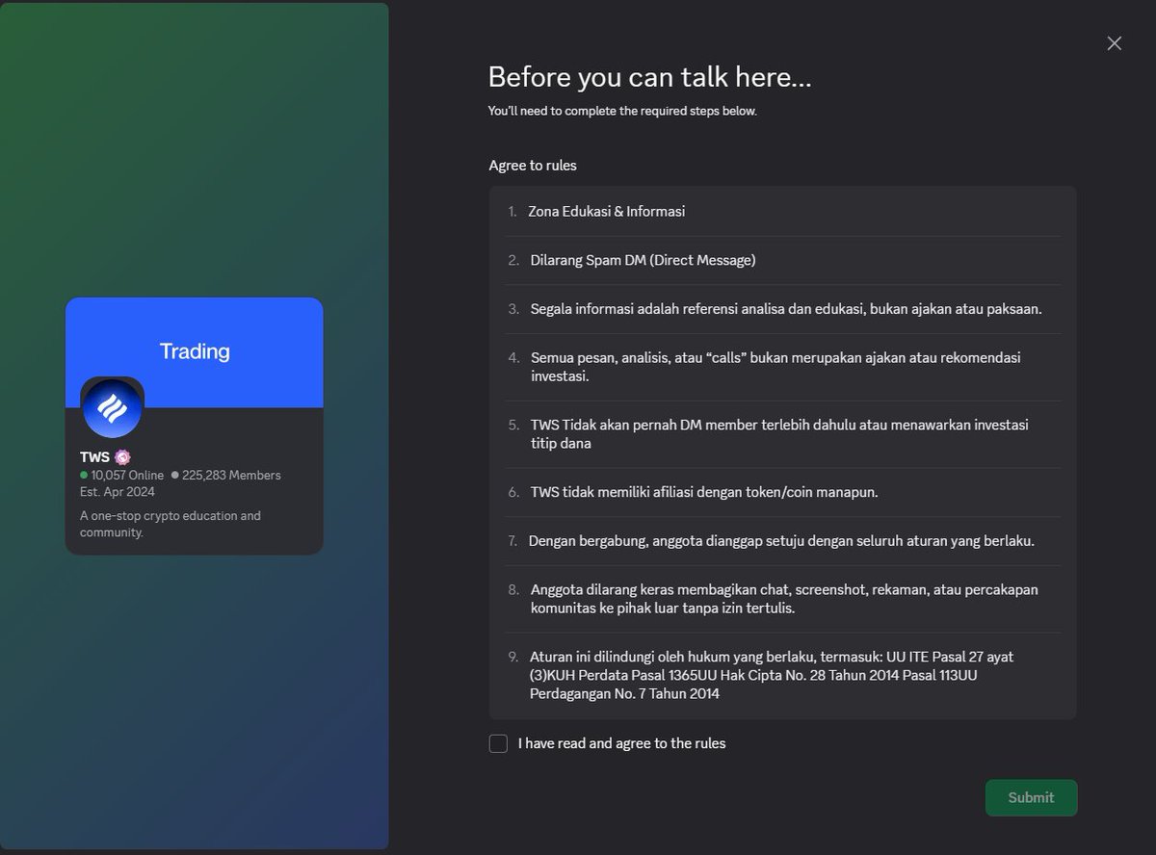Click rule 9 citing 'UU ITE Pasal 27'
The height and width of the screenshot is (855, 1156).
[x=772, y=675]
